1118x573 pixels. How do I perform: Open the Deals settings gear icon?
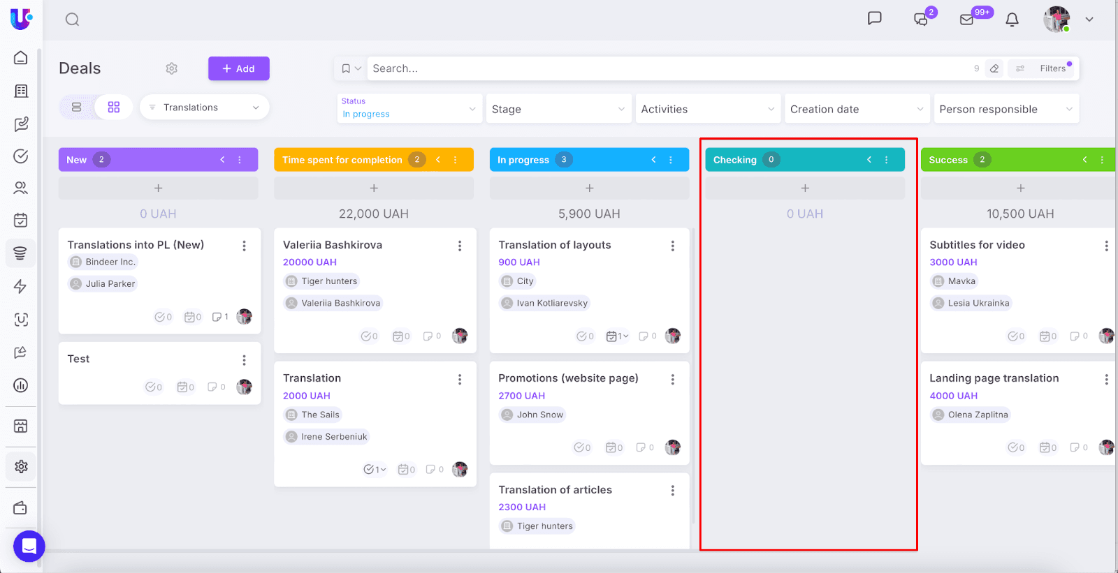tap(172, 68)
